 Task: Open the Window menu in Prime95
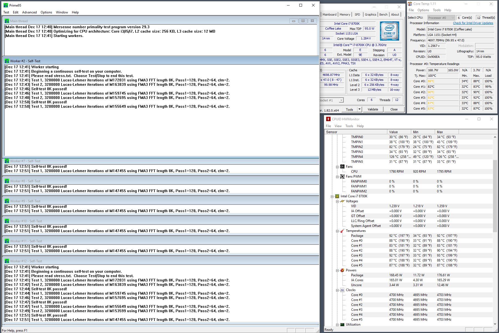pyautogui.click(x=62, y=12)
